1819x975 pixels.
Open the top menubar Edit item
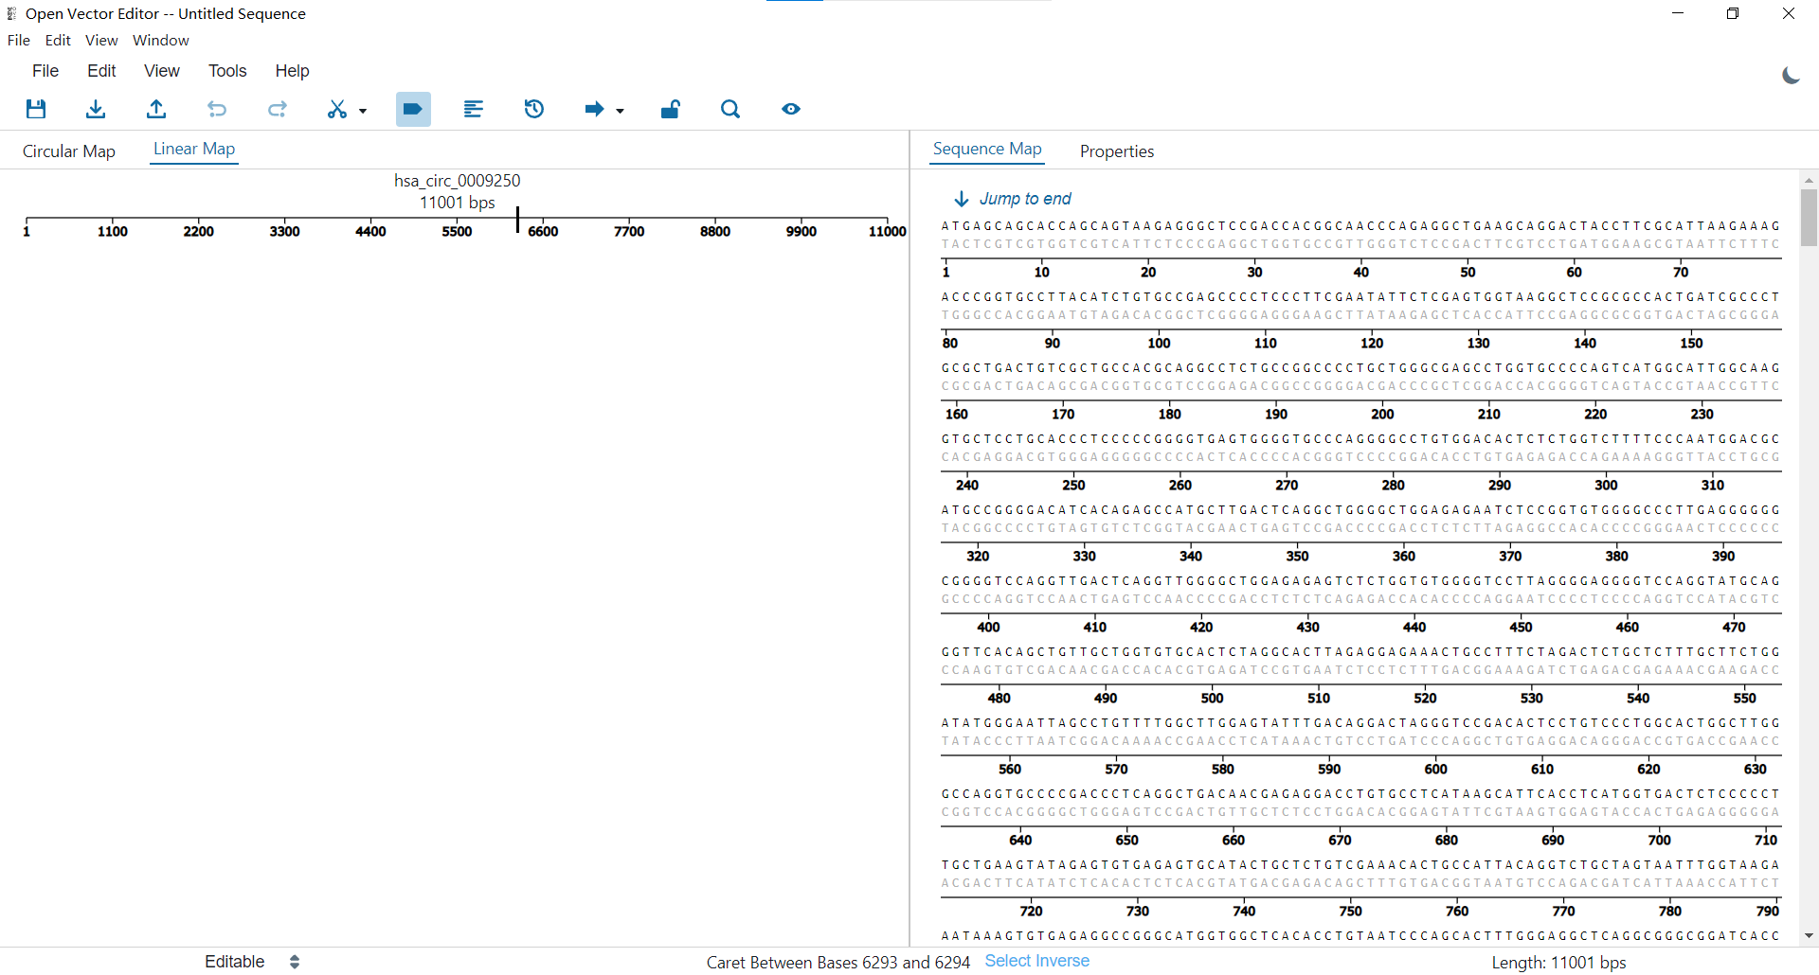point(58,40)
